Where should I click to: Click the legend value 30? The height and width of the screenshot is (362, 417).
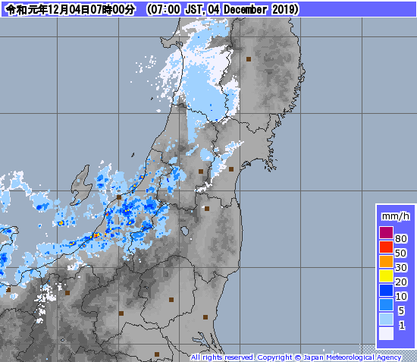[x=401, y=267]
